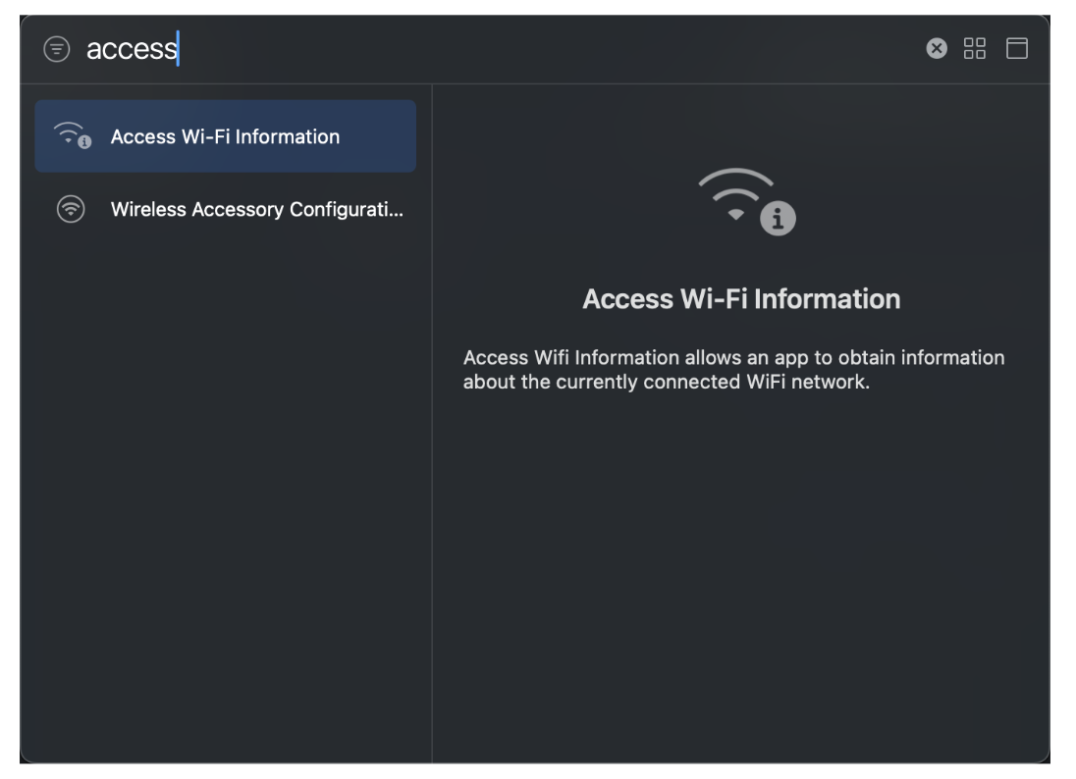Click the "Wi-Fi Information" text in the highlighted row
The width and height of the screenshot is (1076, 779).
pyautogui.click(x=260, y=136)
